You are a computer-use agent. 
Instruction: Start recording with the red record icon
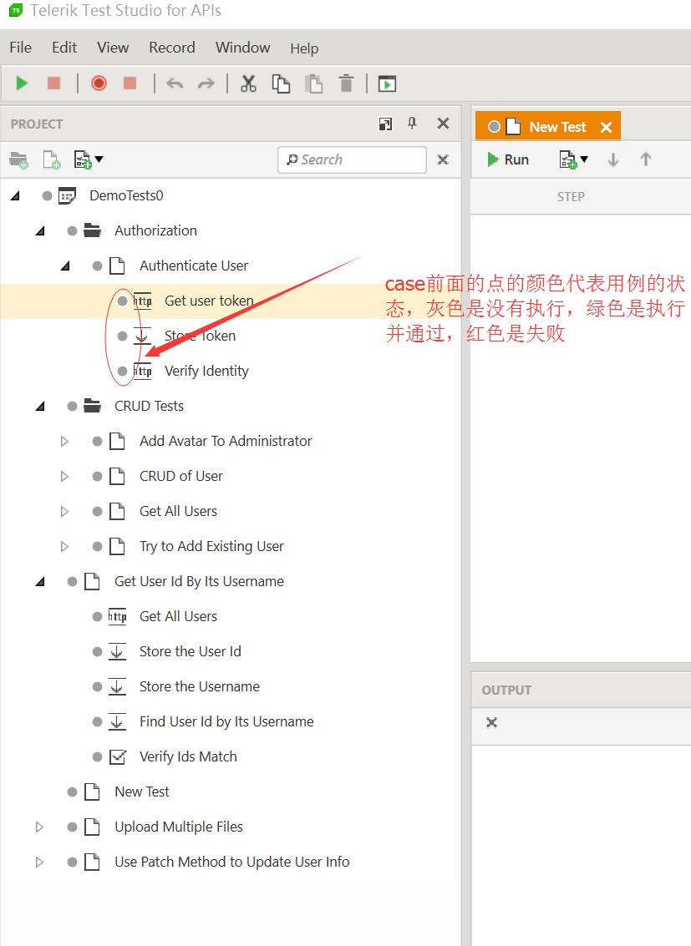pos(99,83)
